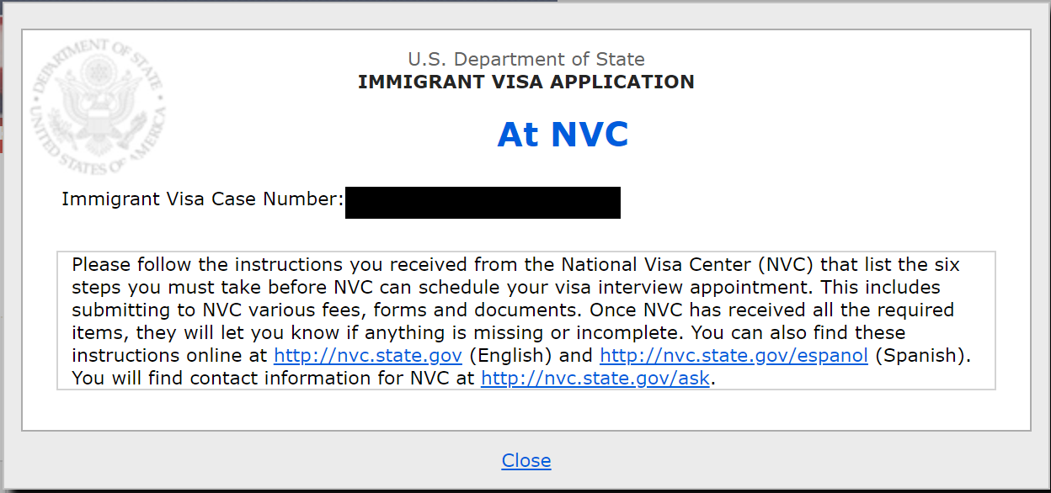
Task: Open the nvc.state.gov English instructions link
Action: point(368,356)
